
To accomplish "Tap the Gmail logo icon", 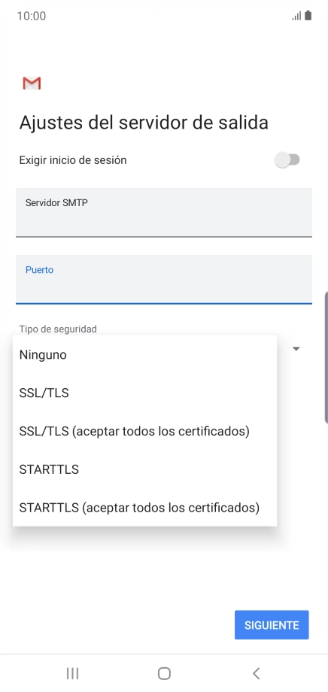I will tap(32, 83).
